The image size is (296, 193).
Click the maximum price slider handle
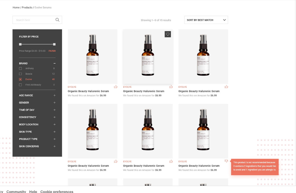(x=54, y=44)
